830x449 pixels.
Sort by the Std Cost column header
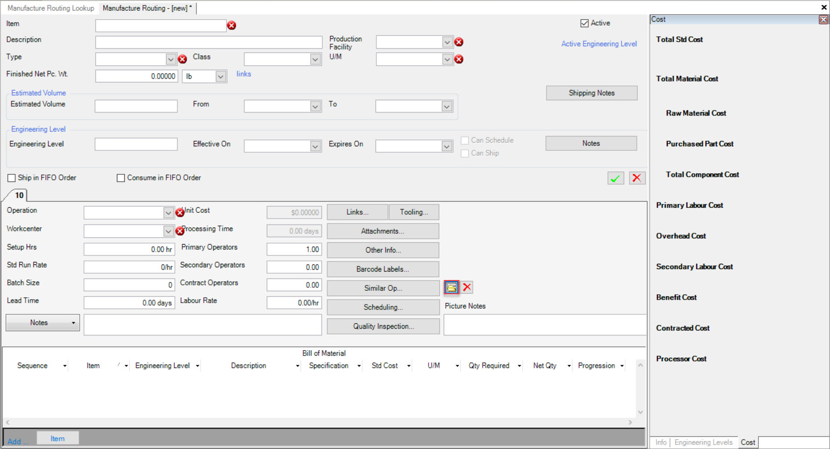[x=385, y=366]
